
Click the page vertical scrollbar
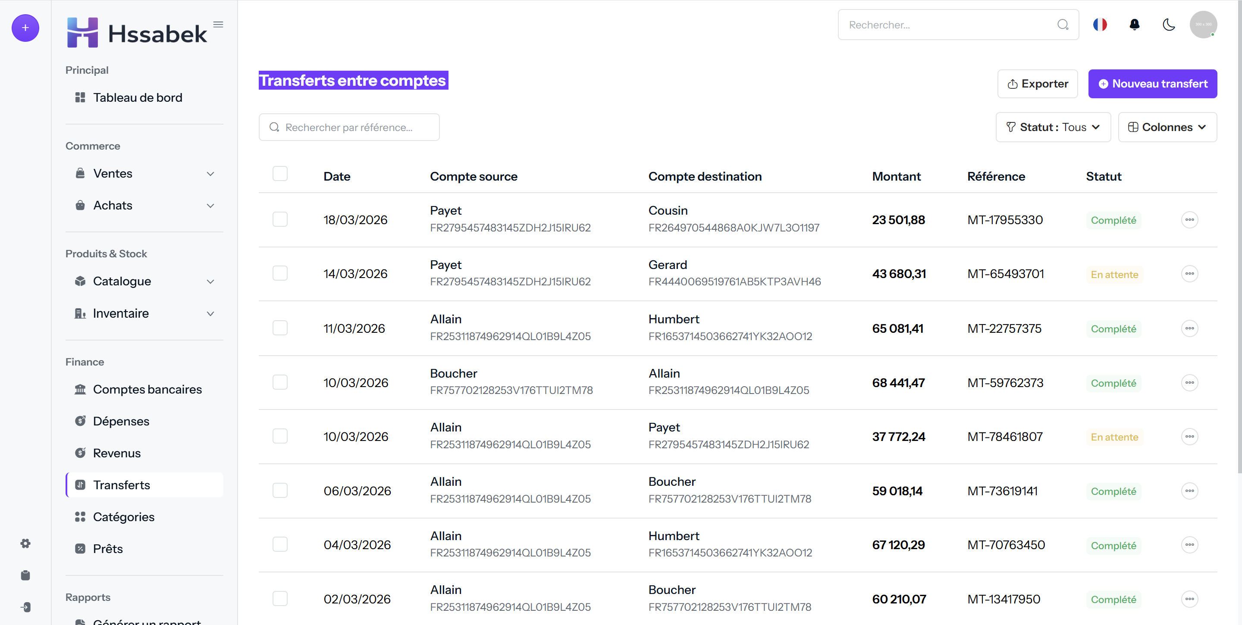pos(1239,236)
